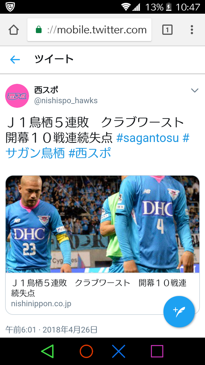Tap the pink square recent apps button

(157, 351)
